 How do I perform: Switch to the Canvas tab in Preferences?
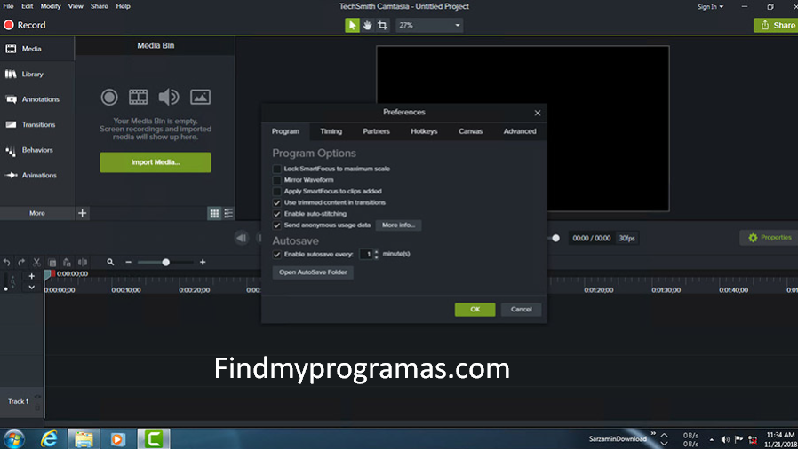[x=470, y=131]
